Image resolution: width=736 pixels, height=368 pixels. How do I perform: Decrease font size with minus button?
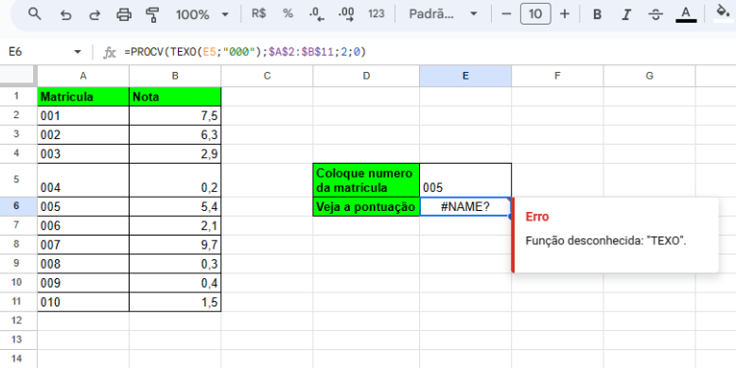point(506,14)
